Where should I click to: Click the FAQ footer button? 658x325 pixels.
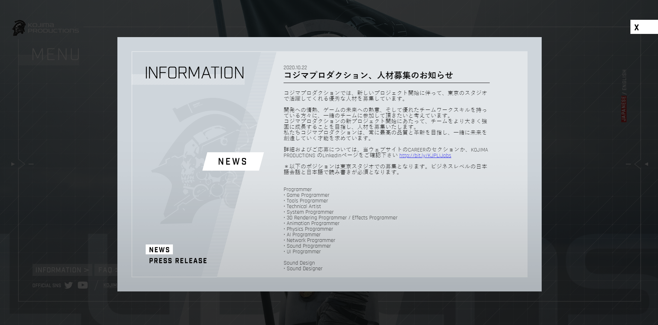coord(106,270)
